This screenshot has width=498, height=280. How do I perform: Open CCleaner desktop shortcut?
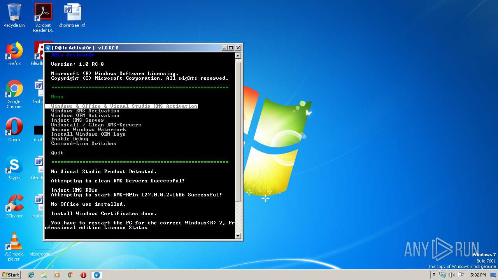14,206
